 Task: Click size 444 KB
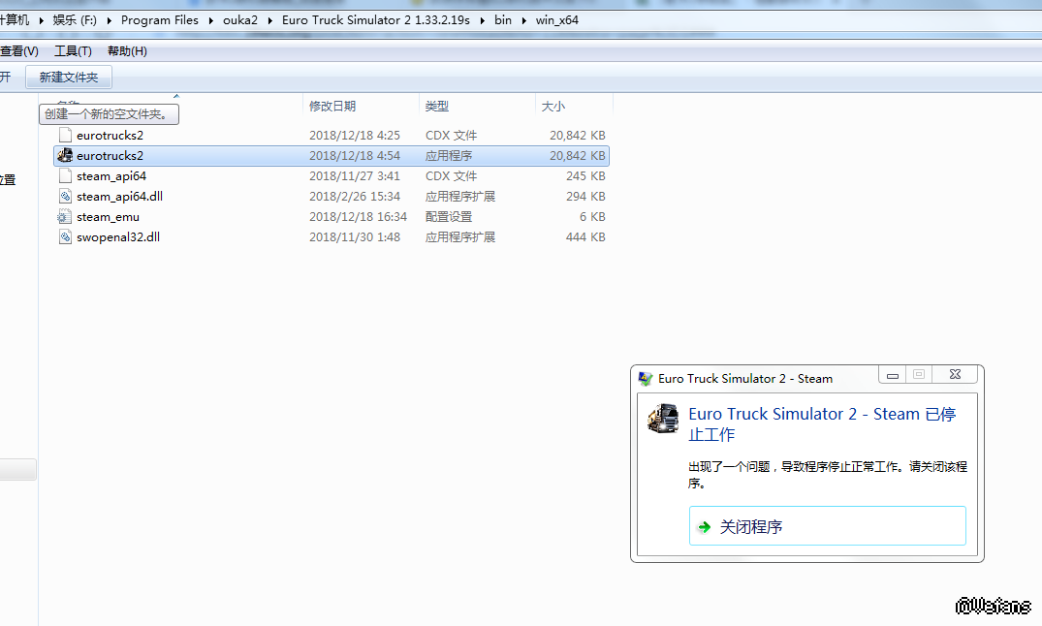click(x=585, y=237)
